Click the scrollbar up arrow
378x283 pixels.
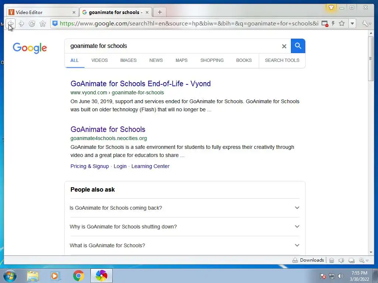[x=371, y=33]
